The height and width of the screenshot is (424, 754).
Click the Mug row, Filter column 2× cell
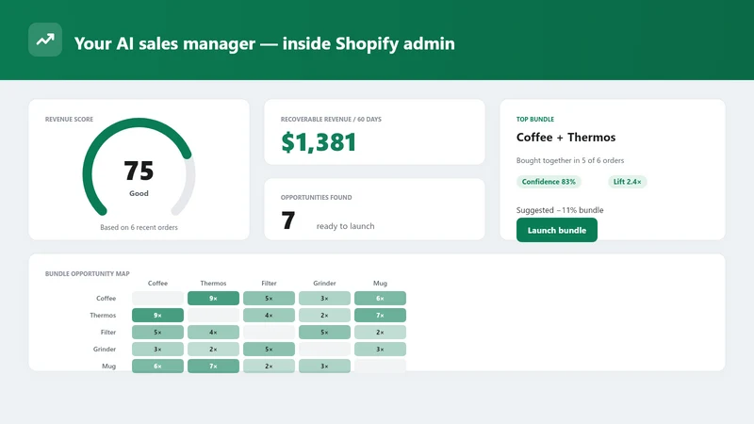[269, 366]
